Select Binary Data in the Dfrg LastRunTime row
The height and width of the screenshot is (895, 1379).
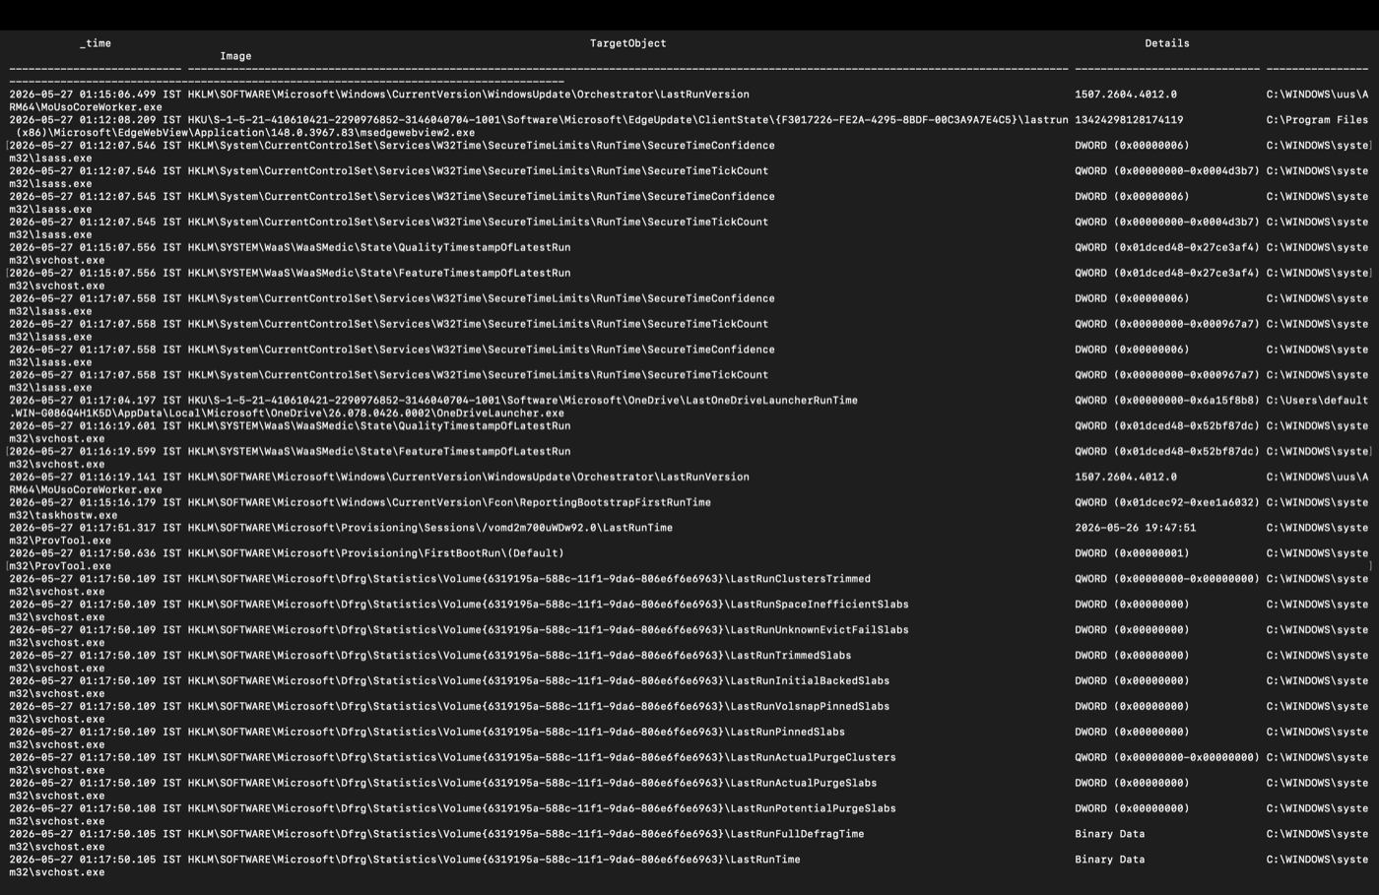[1109, 862]
